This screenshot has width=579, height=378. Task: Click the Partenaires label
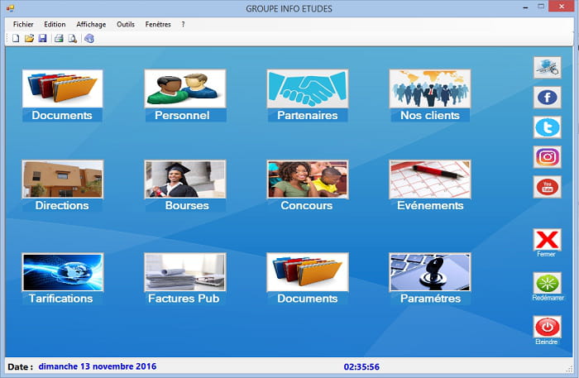coord(307,115)
